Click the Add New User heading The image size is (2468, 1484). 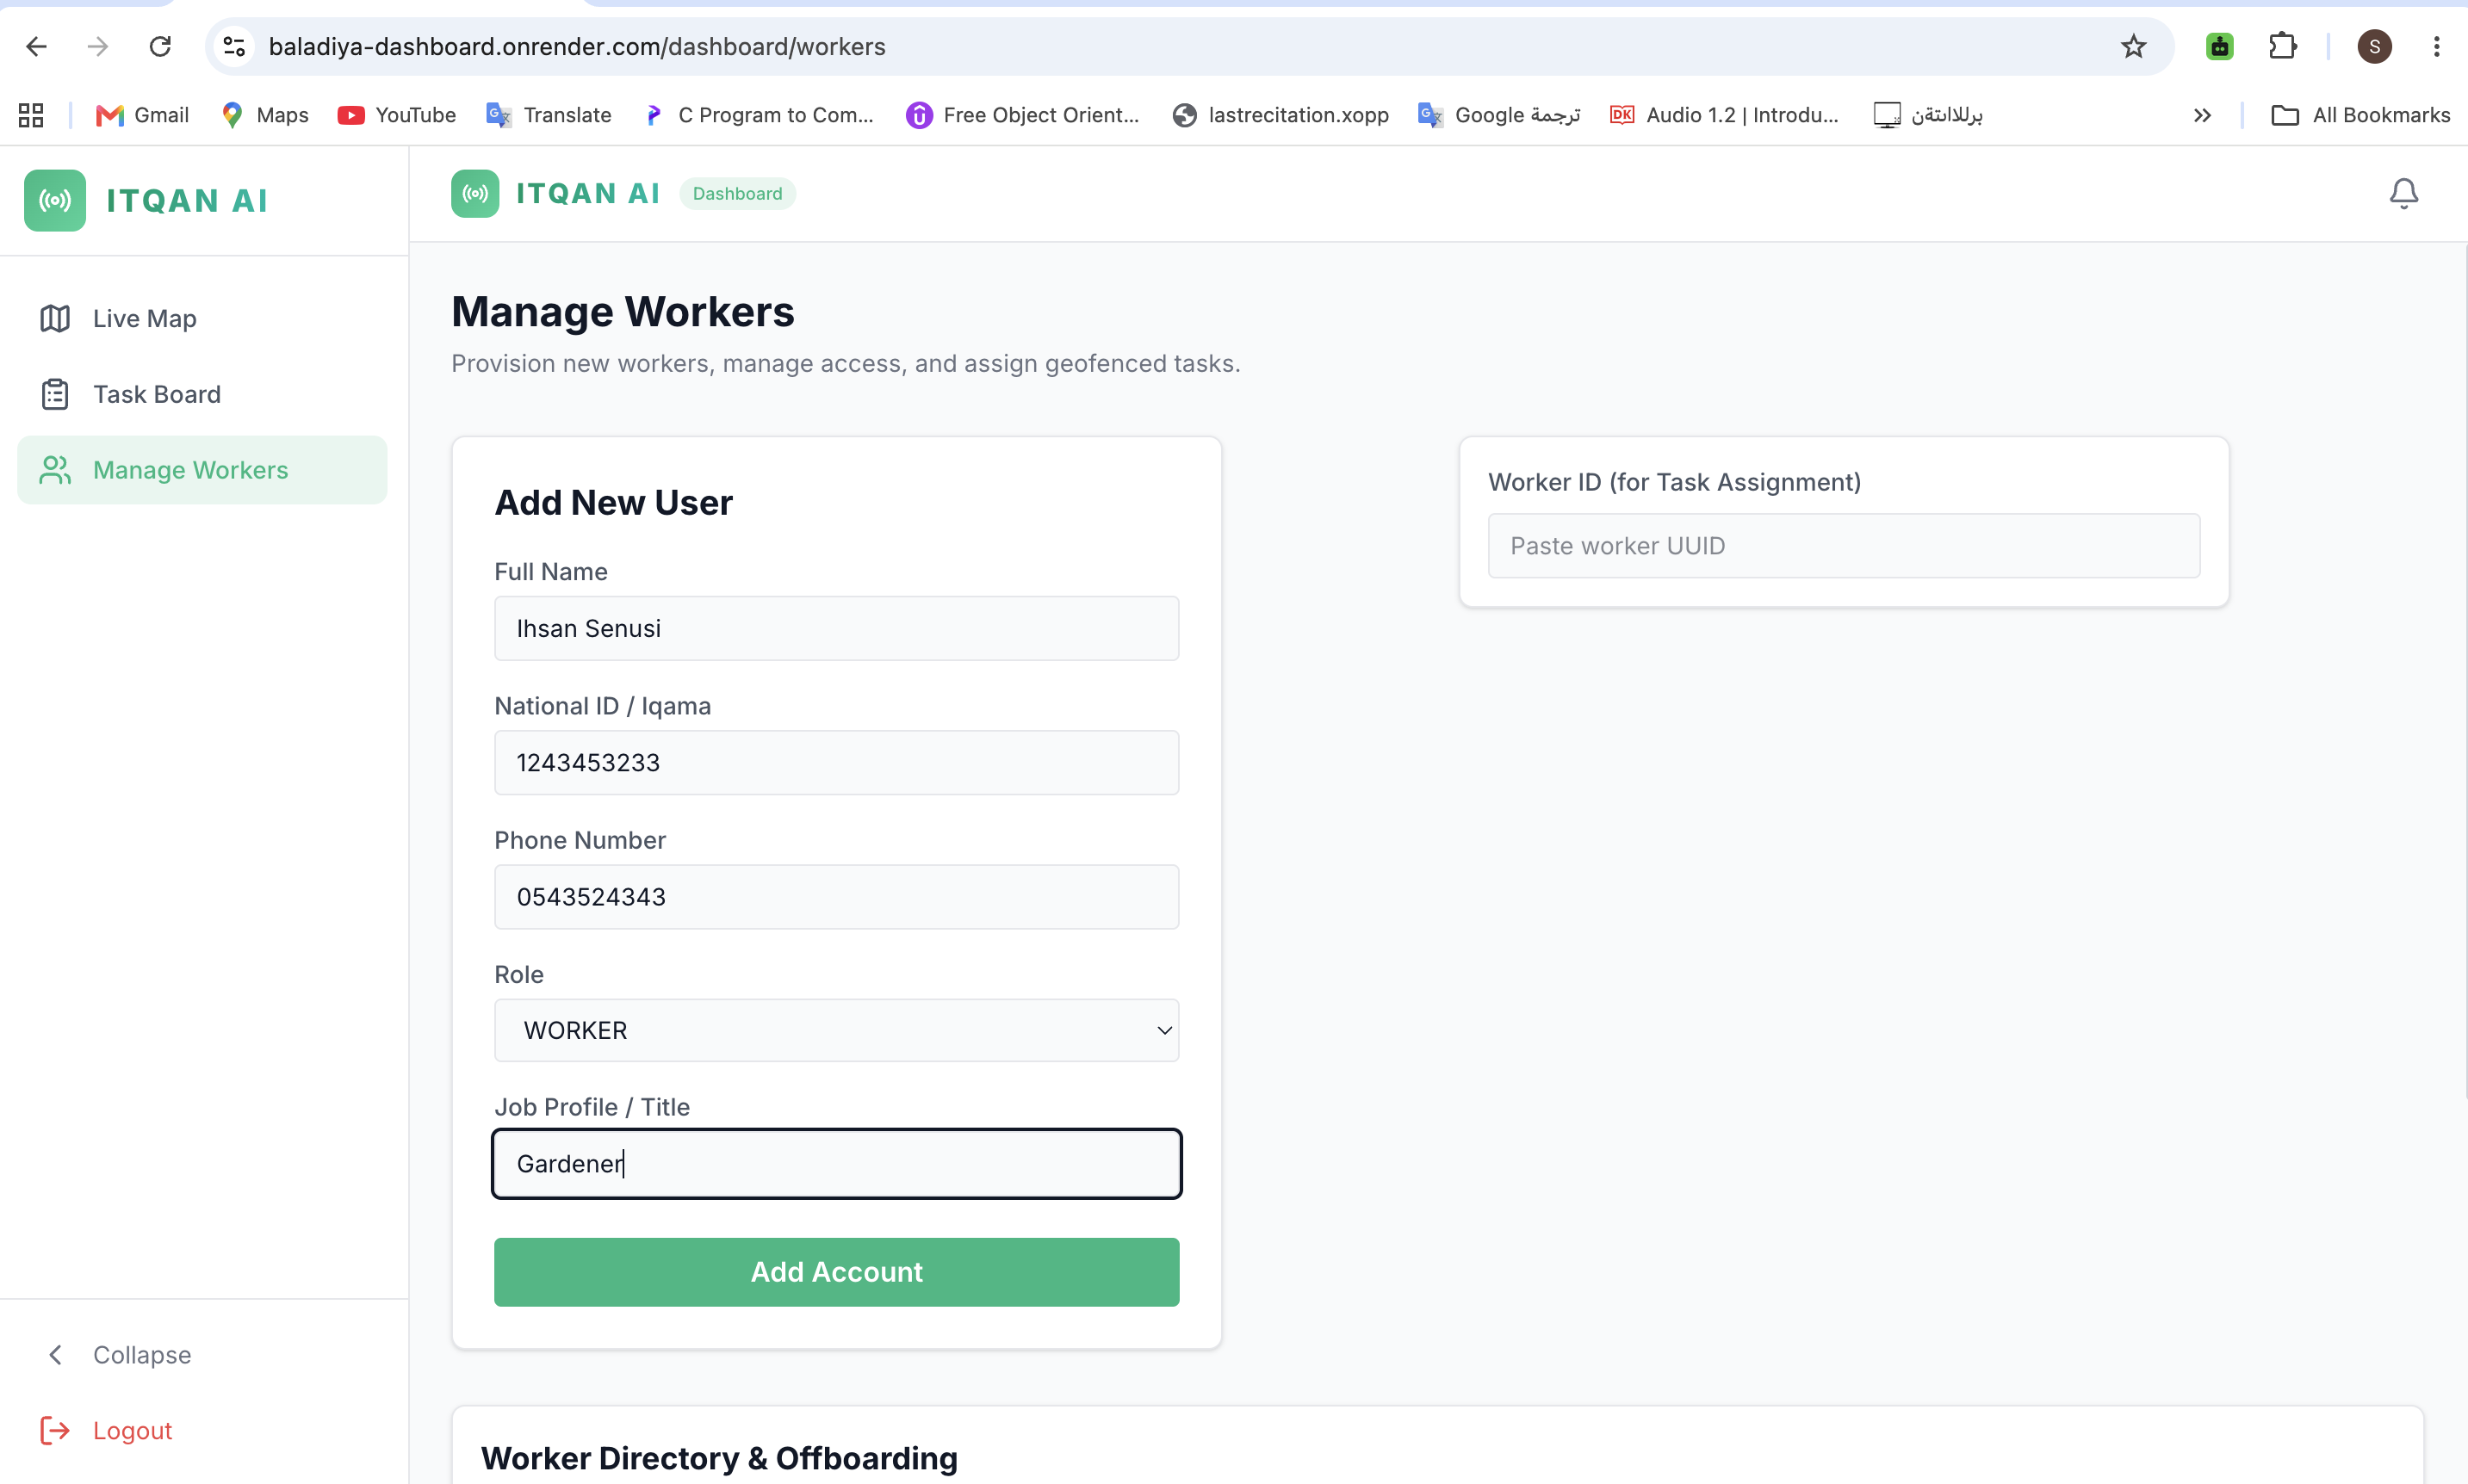[613, 502]
